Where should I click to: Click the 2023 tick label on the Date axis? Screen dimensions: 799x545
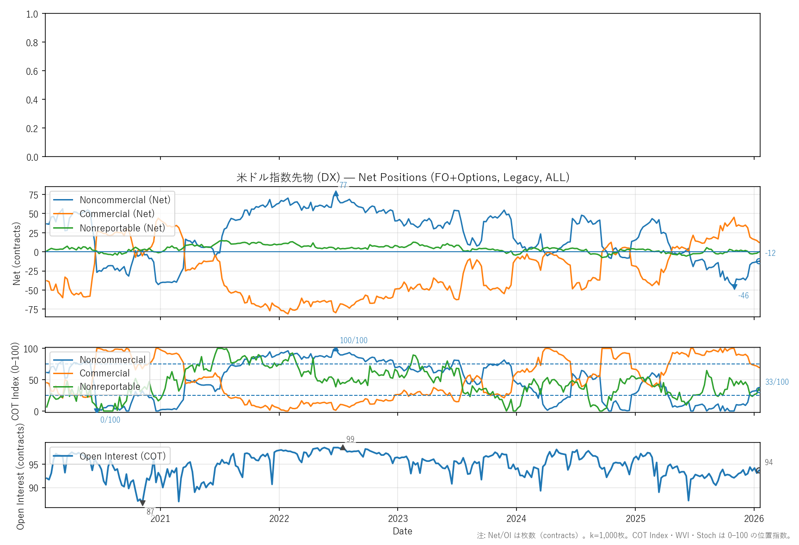tap(398, 519)
